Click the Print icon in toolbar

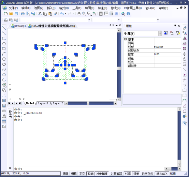click(x=23, y=14)
